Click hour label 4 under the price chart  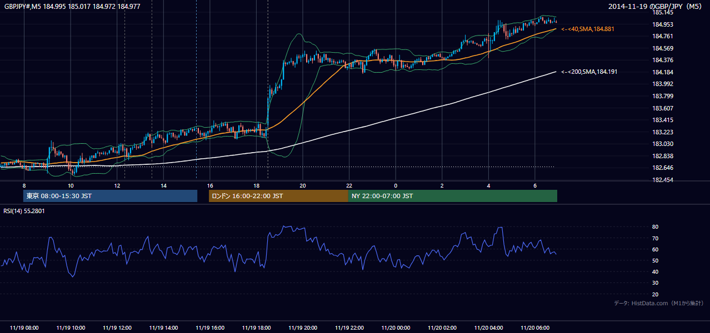pyautogui.click(x=488, y=185)
